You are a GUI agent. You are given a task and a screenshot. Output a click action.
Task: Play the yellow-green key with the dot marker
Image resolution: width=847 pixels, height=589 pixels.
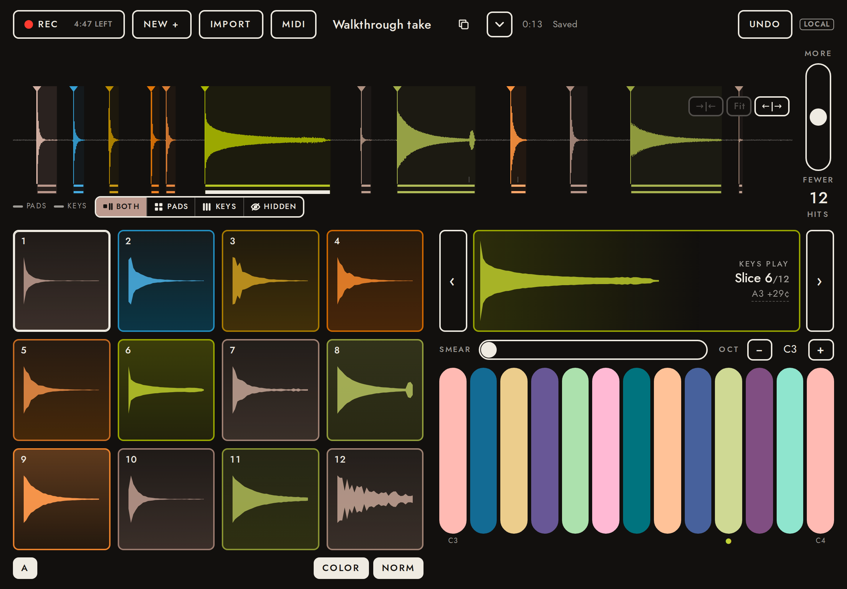pos(728,451)
